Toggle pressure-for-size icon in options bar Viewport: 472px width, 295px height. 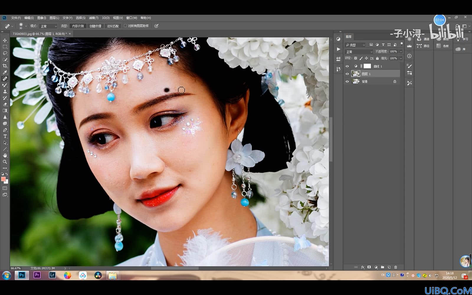pos(156,26)
